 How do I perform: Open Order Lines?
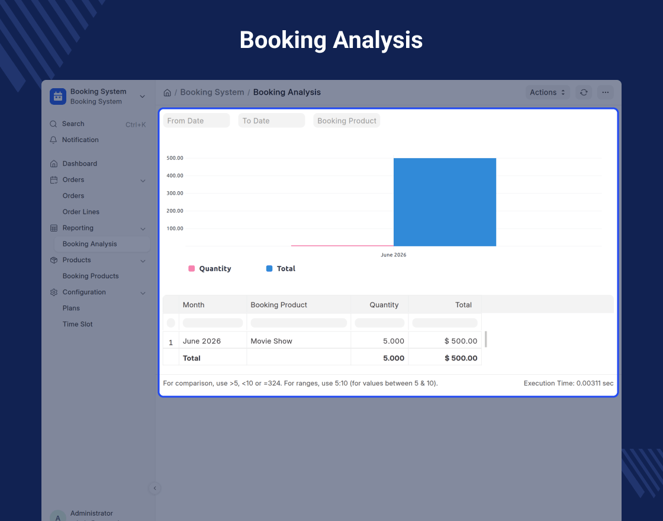click(81, 212)
